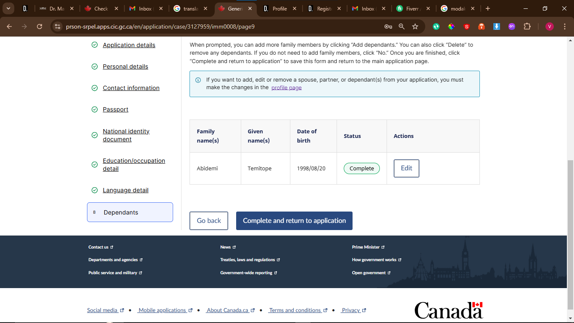This screenshot has height=323, width=574.
Task: Open the Language detail section
Action: (x=126, y=190)
